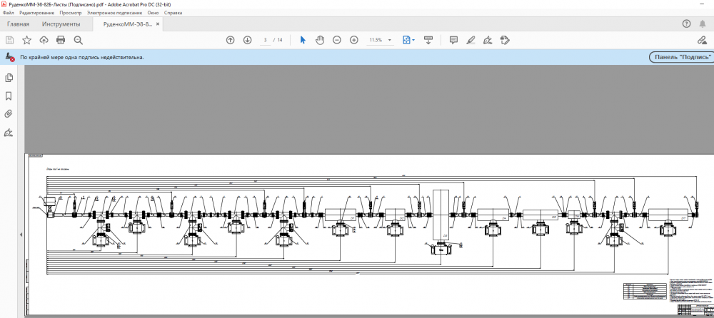Click the zoom out minus icon
The image size is (714, 318).
tap(337, 40)
